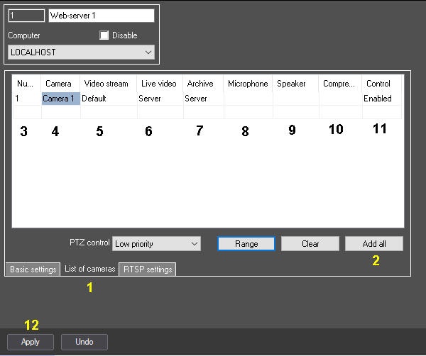The image size is (426, 356).
Task: Click the Web-server 1 name field
Action: (x=102, y=16)
